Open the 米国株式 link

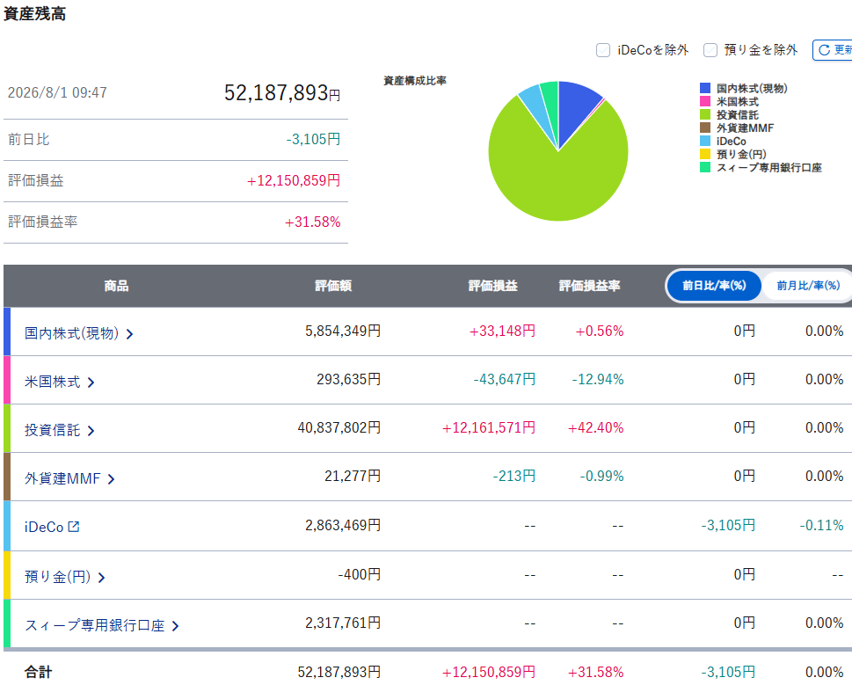tap(52, 382)
